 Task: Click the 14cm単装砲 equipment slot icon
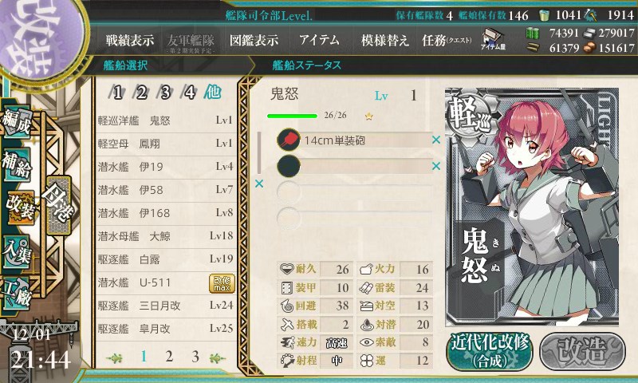288,140
